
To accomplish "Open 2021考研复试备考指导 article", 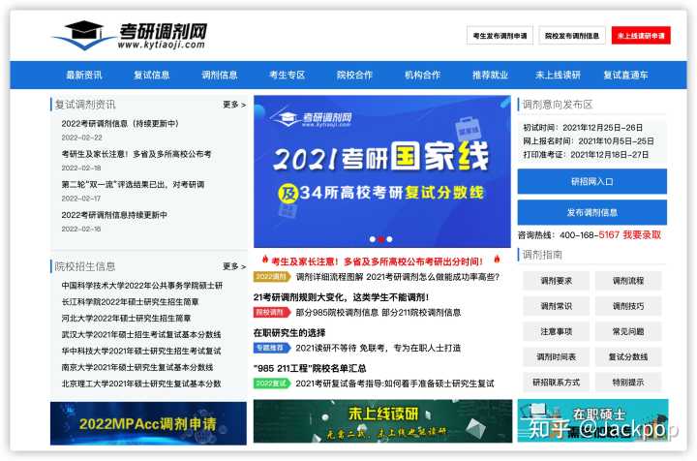I will click(x=395, y=384).
